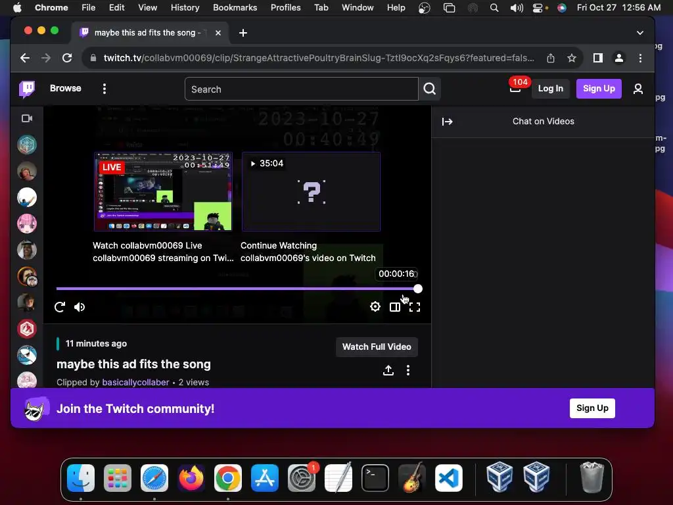Open a new Chrome tab
The height and width of the screenshot is (505, 673).
click(x=243, y=33)
